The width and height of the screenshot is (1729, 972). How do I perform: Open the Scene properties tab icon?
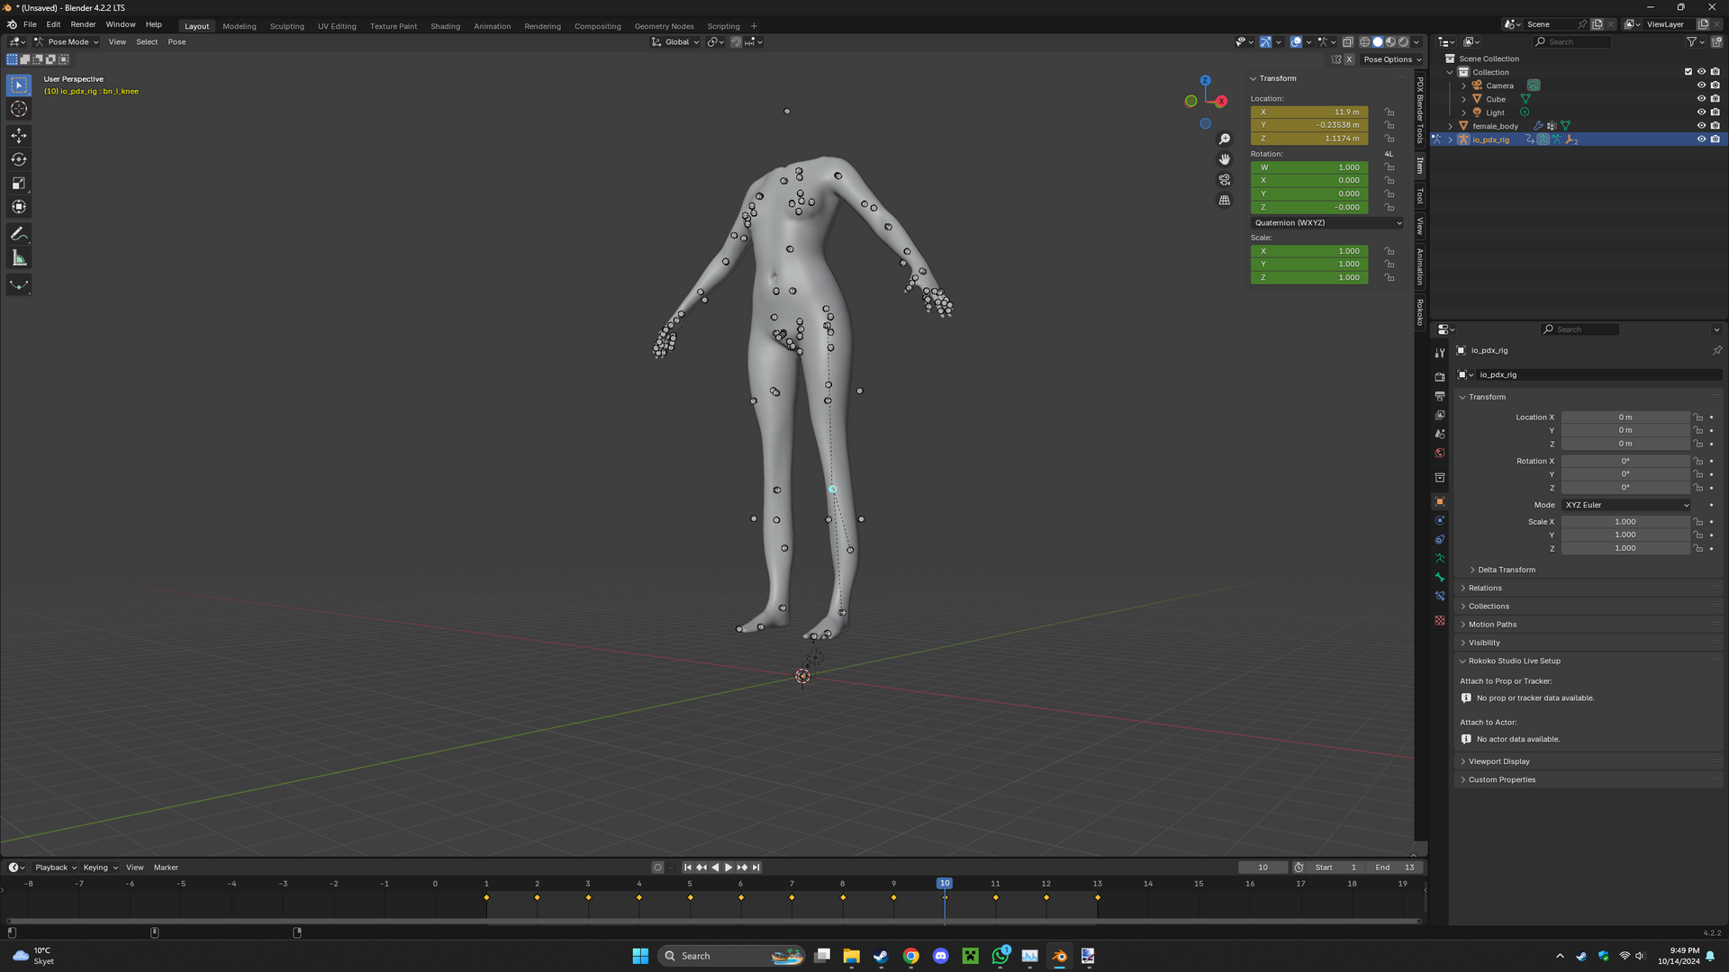tap(1440, 434)
